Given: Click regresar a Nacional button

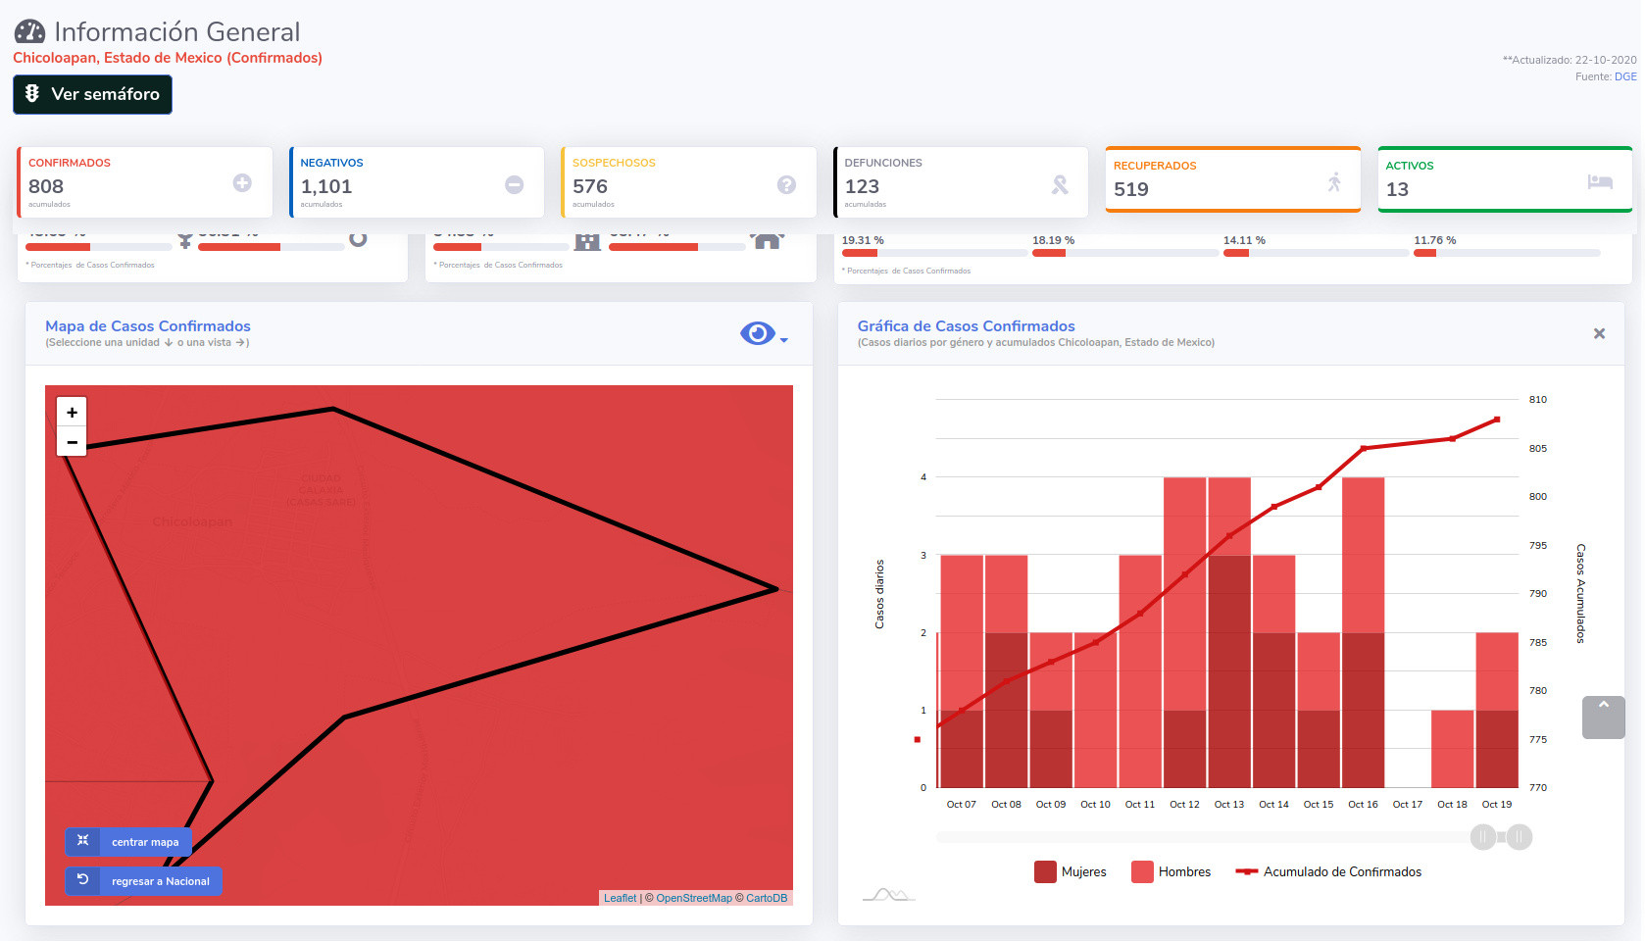Looking at the screenshot, I should click(144, 880).
